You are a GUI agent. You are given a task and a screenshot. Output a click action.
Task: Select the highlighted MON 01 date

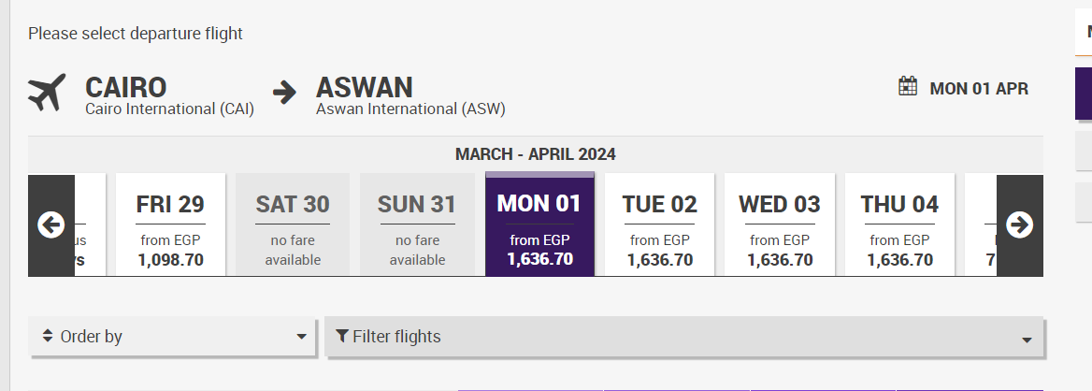point(539,225)
